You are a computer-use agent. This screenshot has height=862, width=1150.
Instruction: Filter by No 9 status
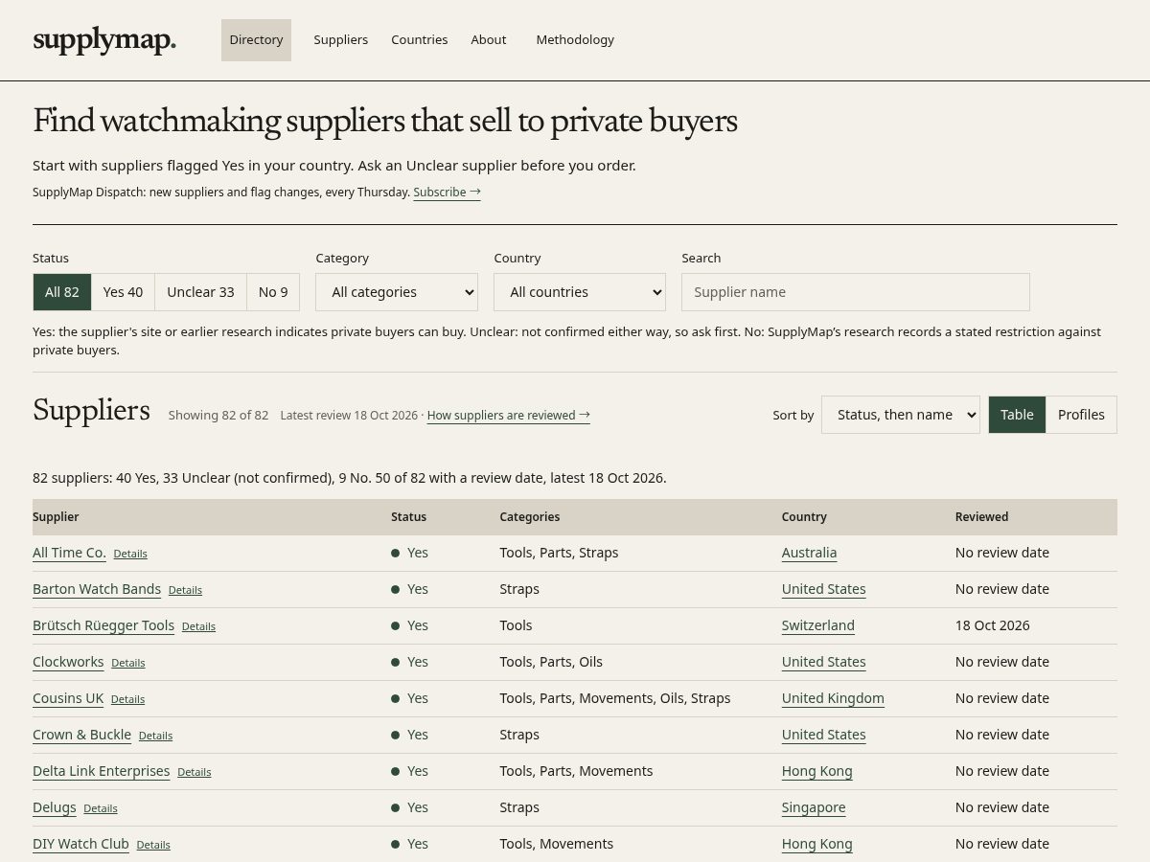tap(273, 292)
